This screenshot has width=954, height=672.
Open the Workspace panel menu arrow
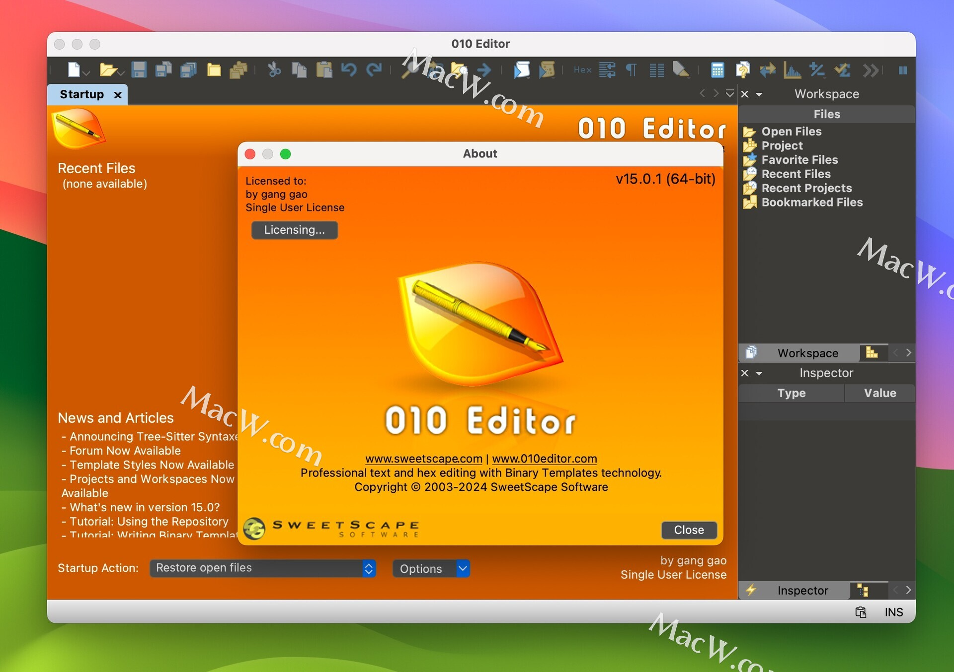pyautogui.click(x=759, y=94)
